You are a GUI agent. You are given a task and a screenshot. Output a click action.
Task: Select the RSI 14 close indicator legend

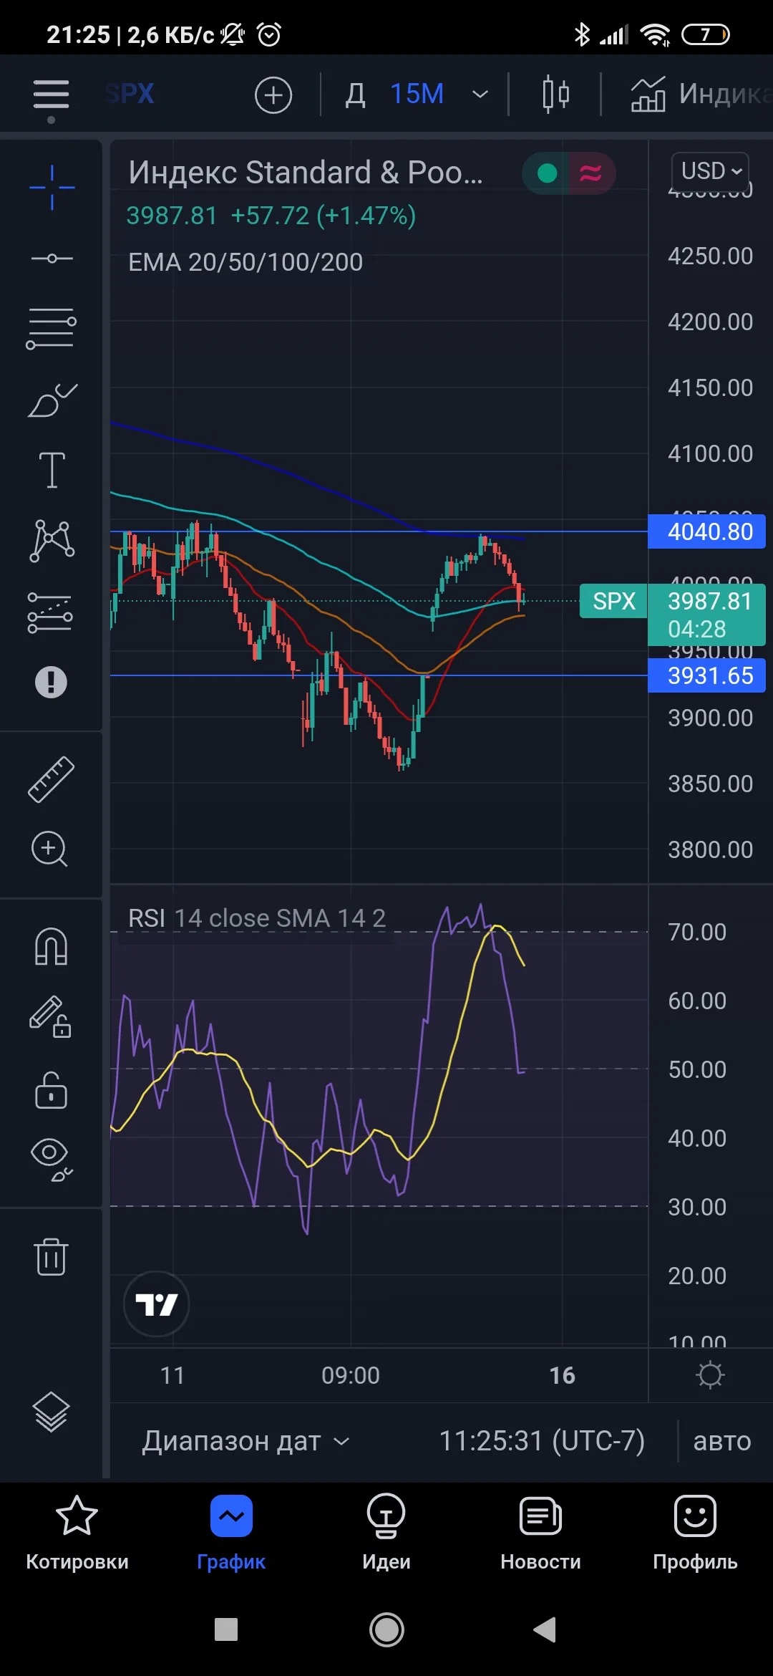pyautogui.click(x=257, y=918)
